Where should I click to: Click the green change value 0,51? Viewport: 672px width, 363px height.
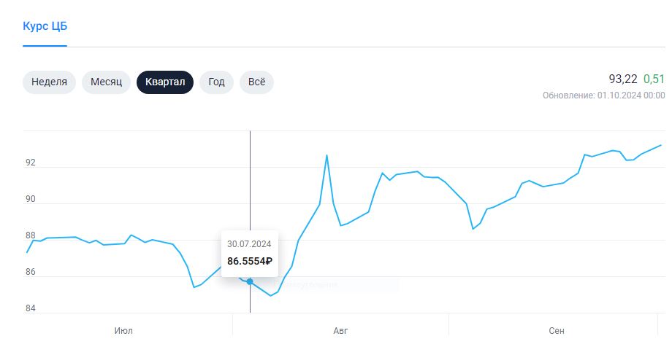point(654,79)
